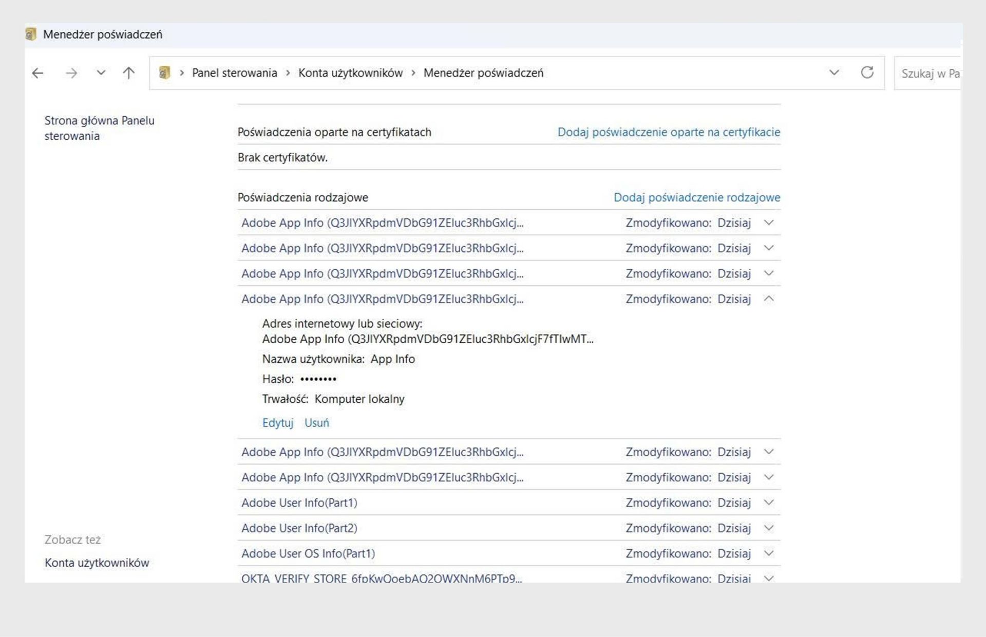
Task: Click the Refresh button in address bar
Action: pos(867,72)
